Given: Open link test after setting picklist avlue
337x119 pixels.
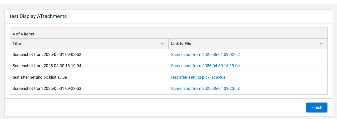Looking at the screenshot, I should click(198, 77).
